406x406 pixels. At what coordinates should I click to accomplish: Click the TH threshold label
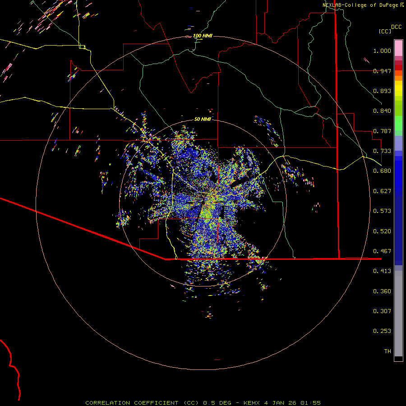click(388, 351)
